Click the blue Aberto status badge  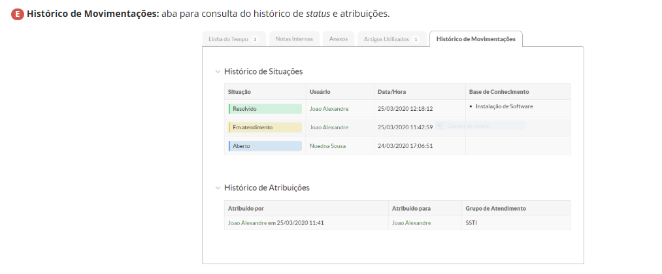point(265,146)
